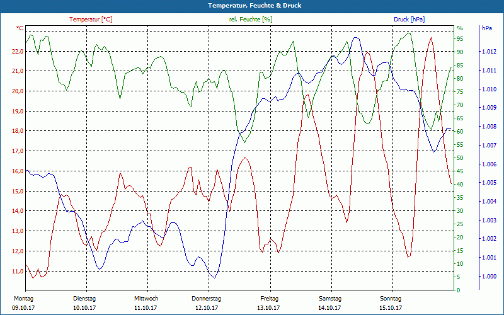Click temperature axis value '13,0'
This screenshot has height=315, width=504.
18,231
